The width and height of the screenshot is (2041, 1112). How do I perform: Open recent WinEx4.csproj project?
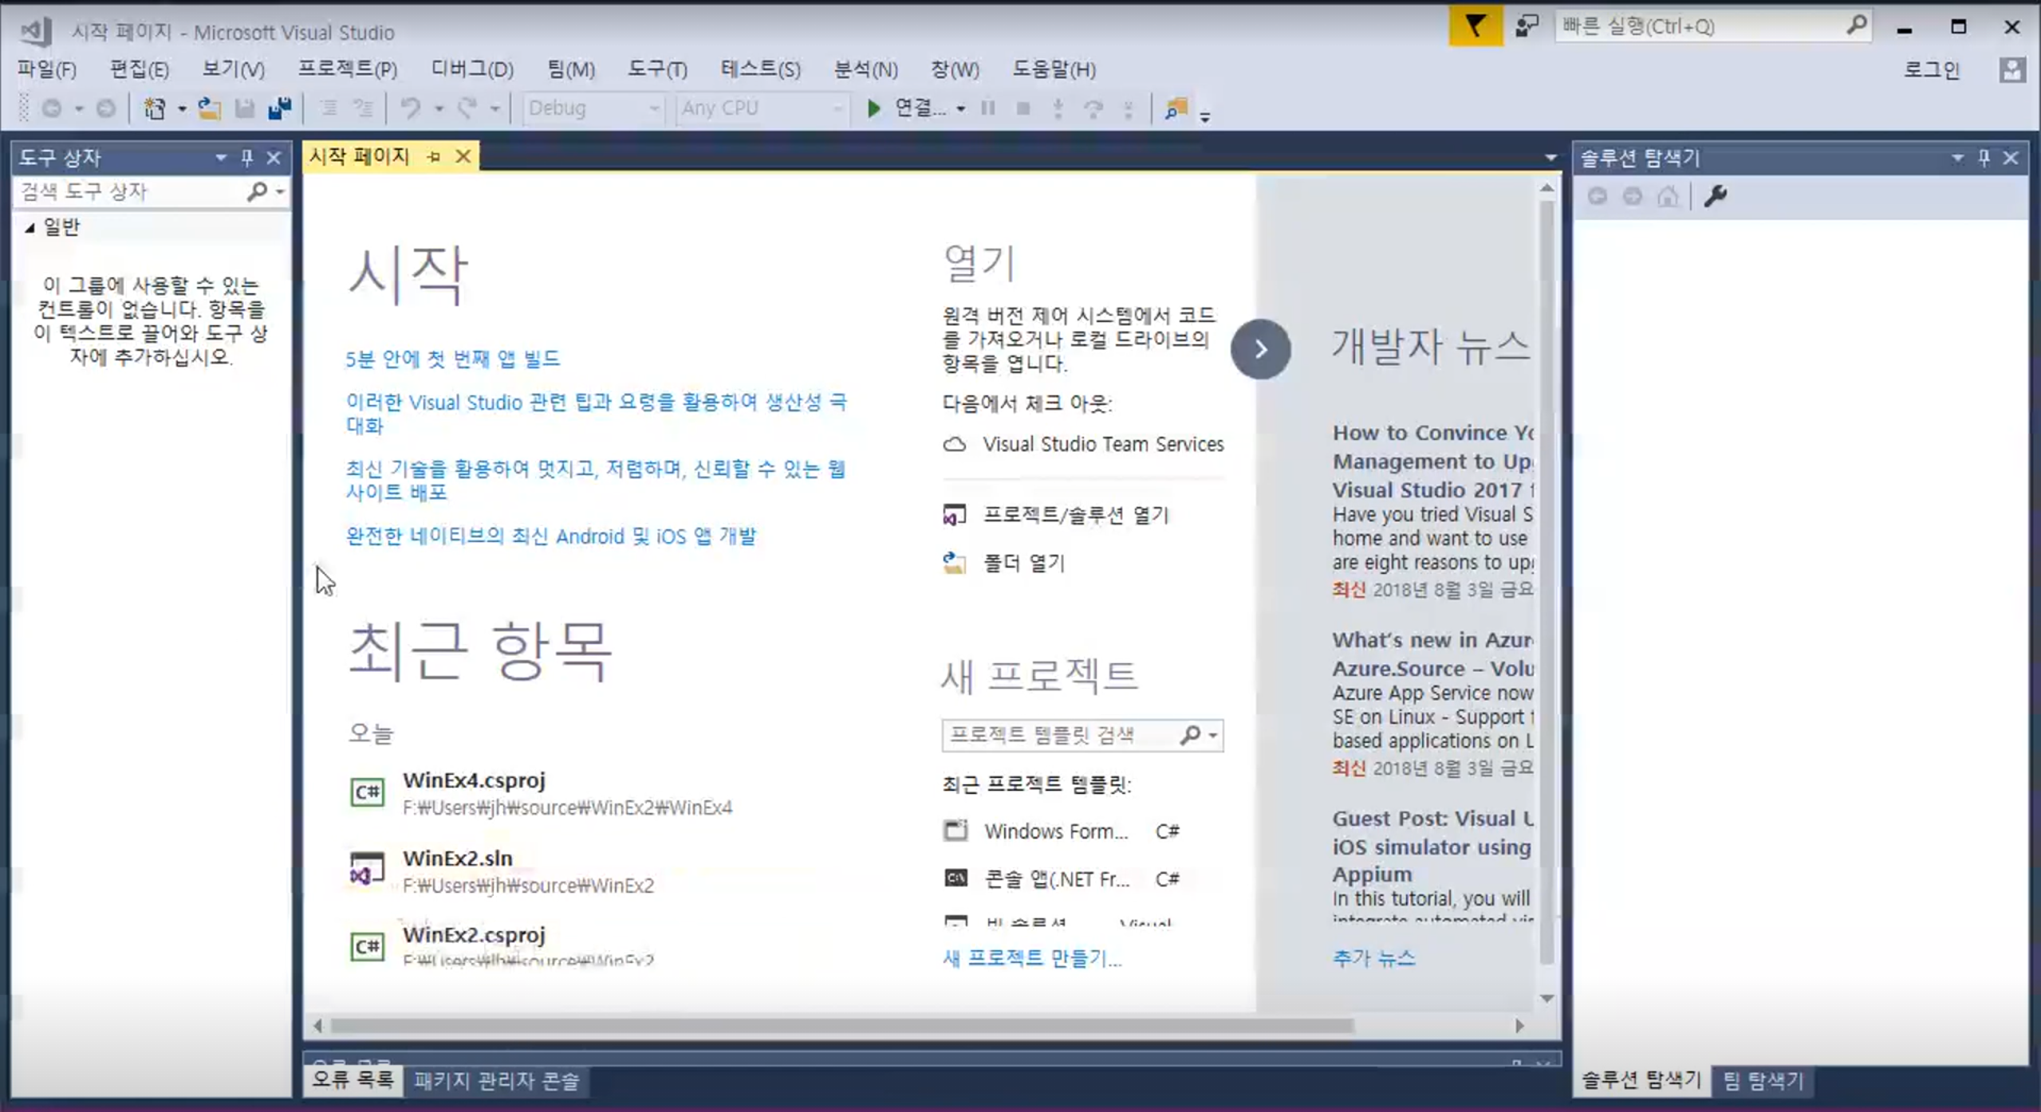click(x=542, y=792)
